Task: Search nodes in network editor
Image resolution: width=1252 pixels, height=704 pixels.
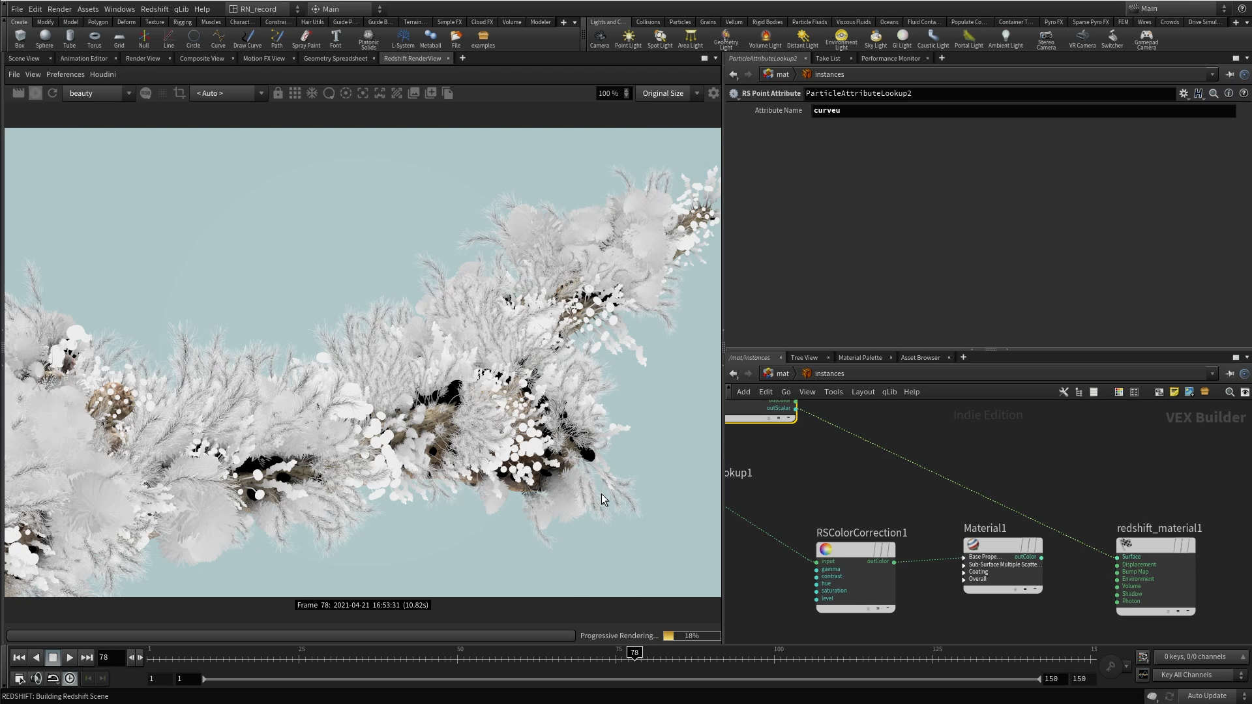Action: click(1229, 392)
